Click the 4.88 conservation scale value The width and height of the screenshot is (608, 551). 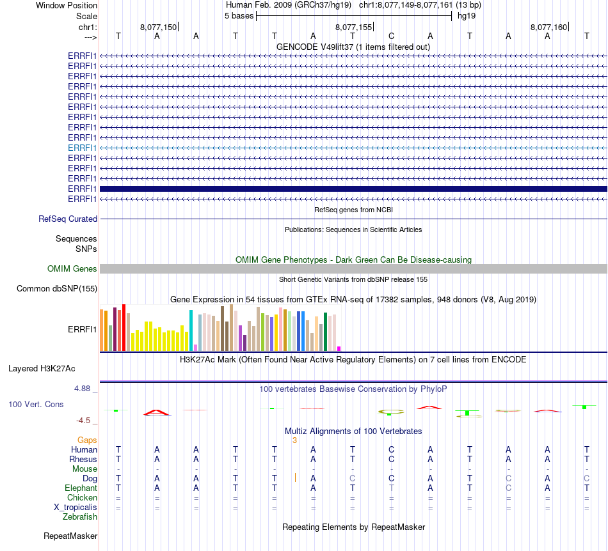pos(82,389)
